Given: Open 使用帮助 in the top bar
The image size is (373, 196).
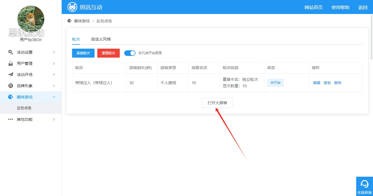Looking at the screenshot, I should (x=340, y=8).
